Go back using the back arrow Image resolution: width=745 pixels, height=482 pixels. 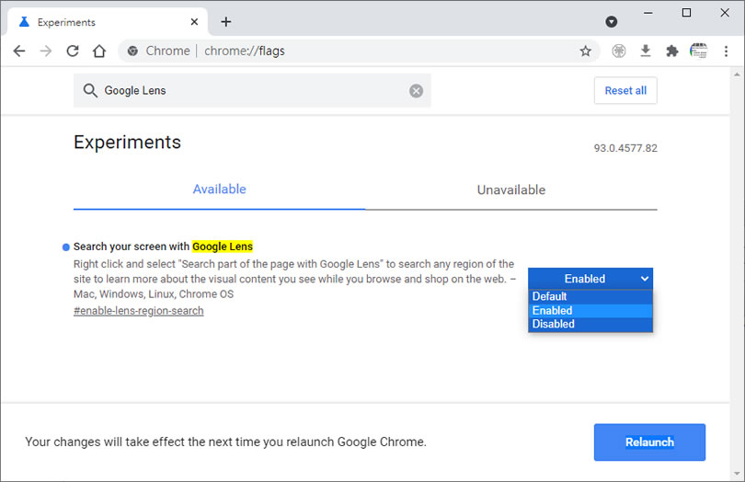pyautogui.click(x=19, y=51)
